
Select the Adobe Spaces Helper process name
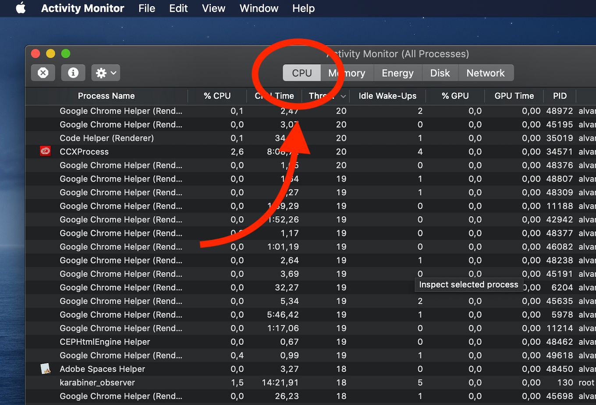coord(102,369)
